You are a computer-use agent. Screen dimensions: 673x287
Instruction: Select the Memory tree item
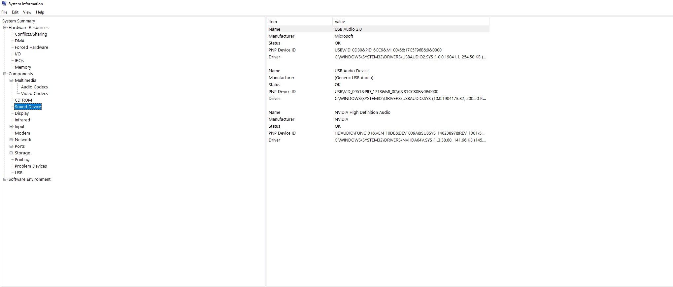[x=23, y=67]
